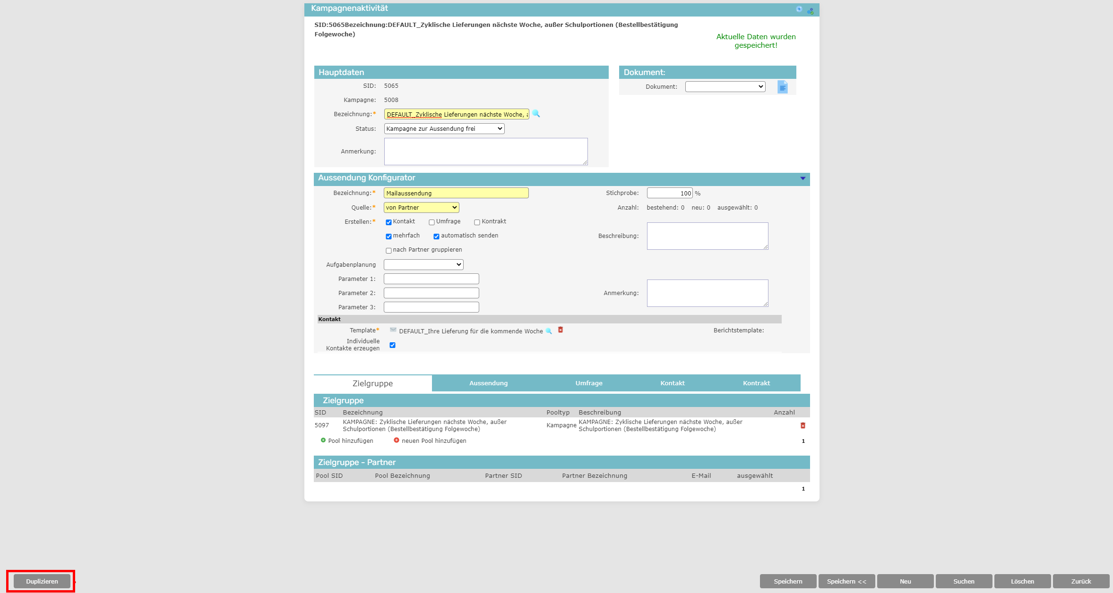Collapse Aussendung Konfigurator with blue arrow
This screenshot has width=1113, height=593.
point(802,178)
